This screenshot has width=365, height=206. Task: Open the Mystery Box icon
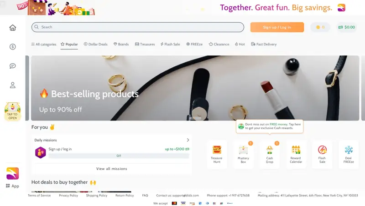click(243, 150)
